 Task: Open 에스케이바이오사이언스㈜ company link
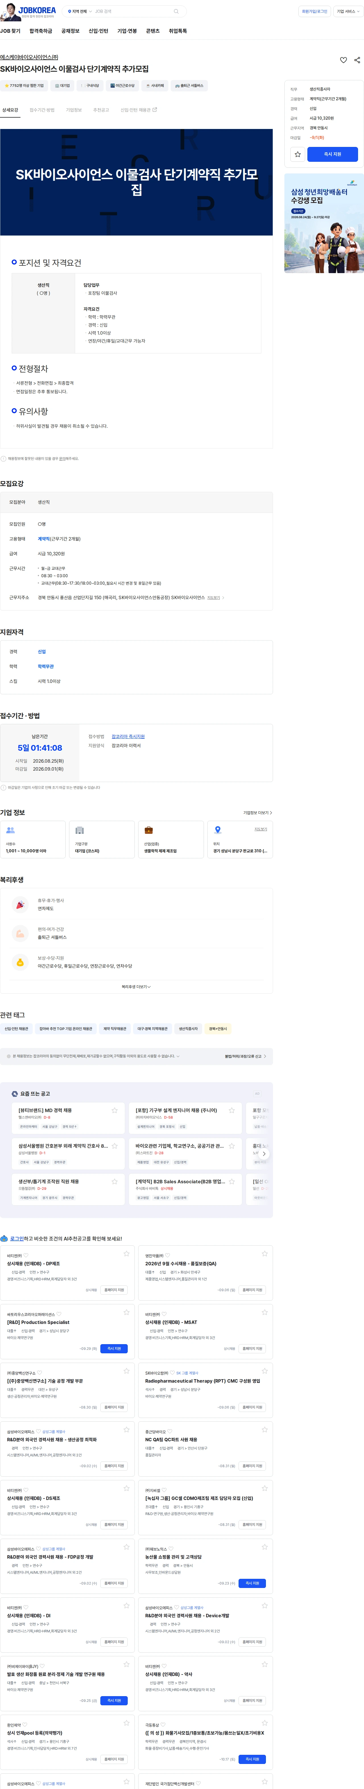(x=29, y=57)
